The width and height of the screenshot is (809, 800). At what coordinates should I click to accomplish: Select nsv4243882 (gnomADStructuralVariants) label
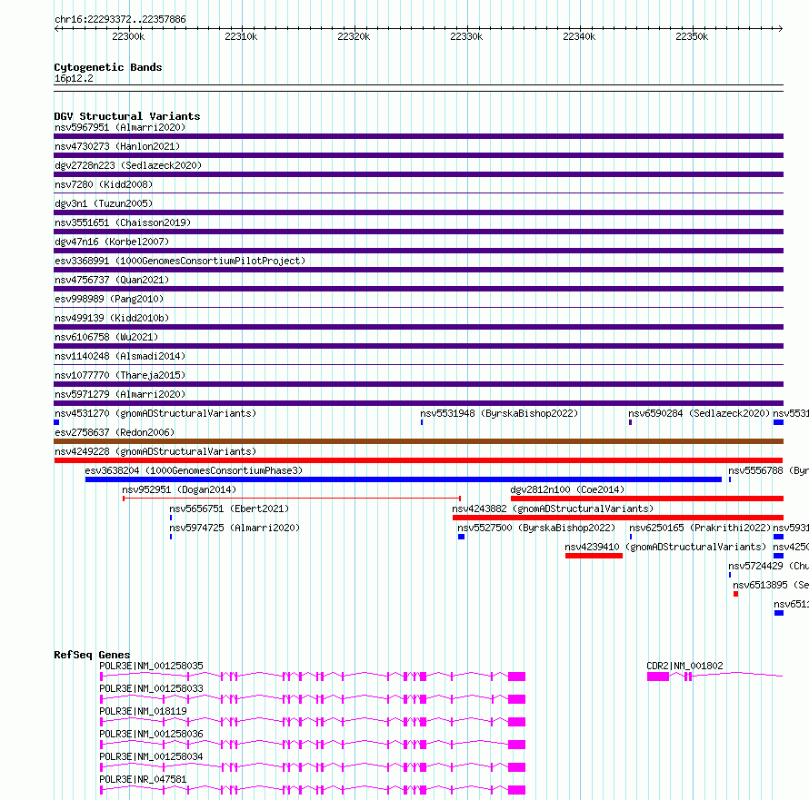(x=553, y=509)
